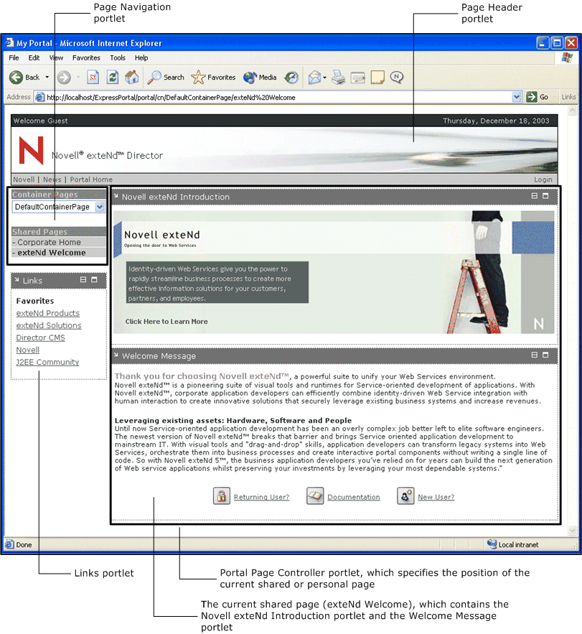This screenshot has width=582, height=634.
Task: Minimize the Novell exteNd Introduction portlet
Action: pyautogui.click(x=534, y=196)
